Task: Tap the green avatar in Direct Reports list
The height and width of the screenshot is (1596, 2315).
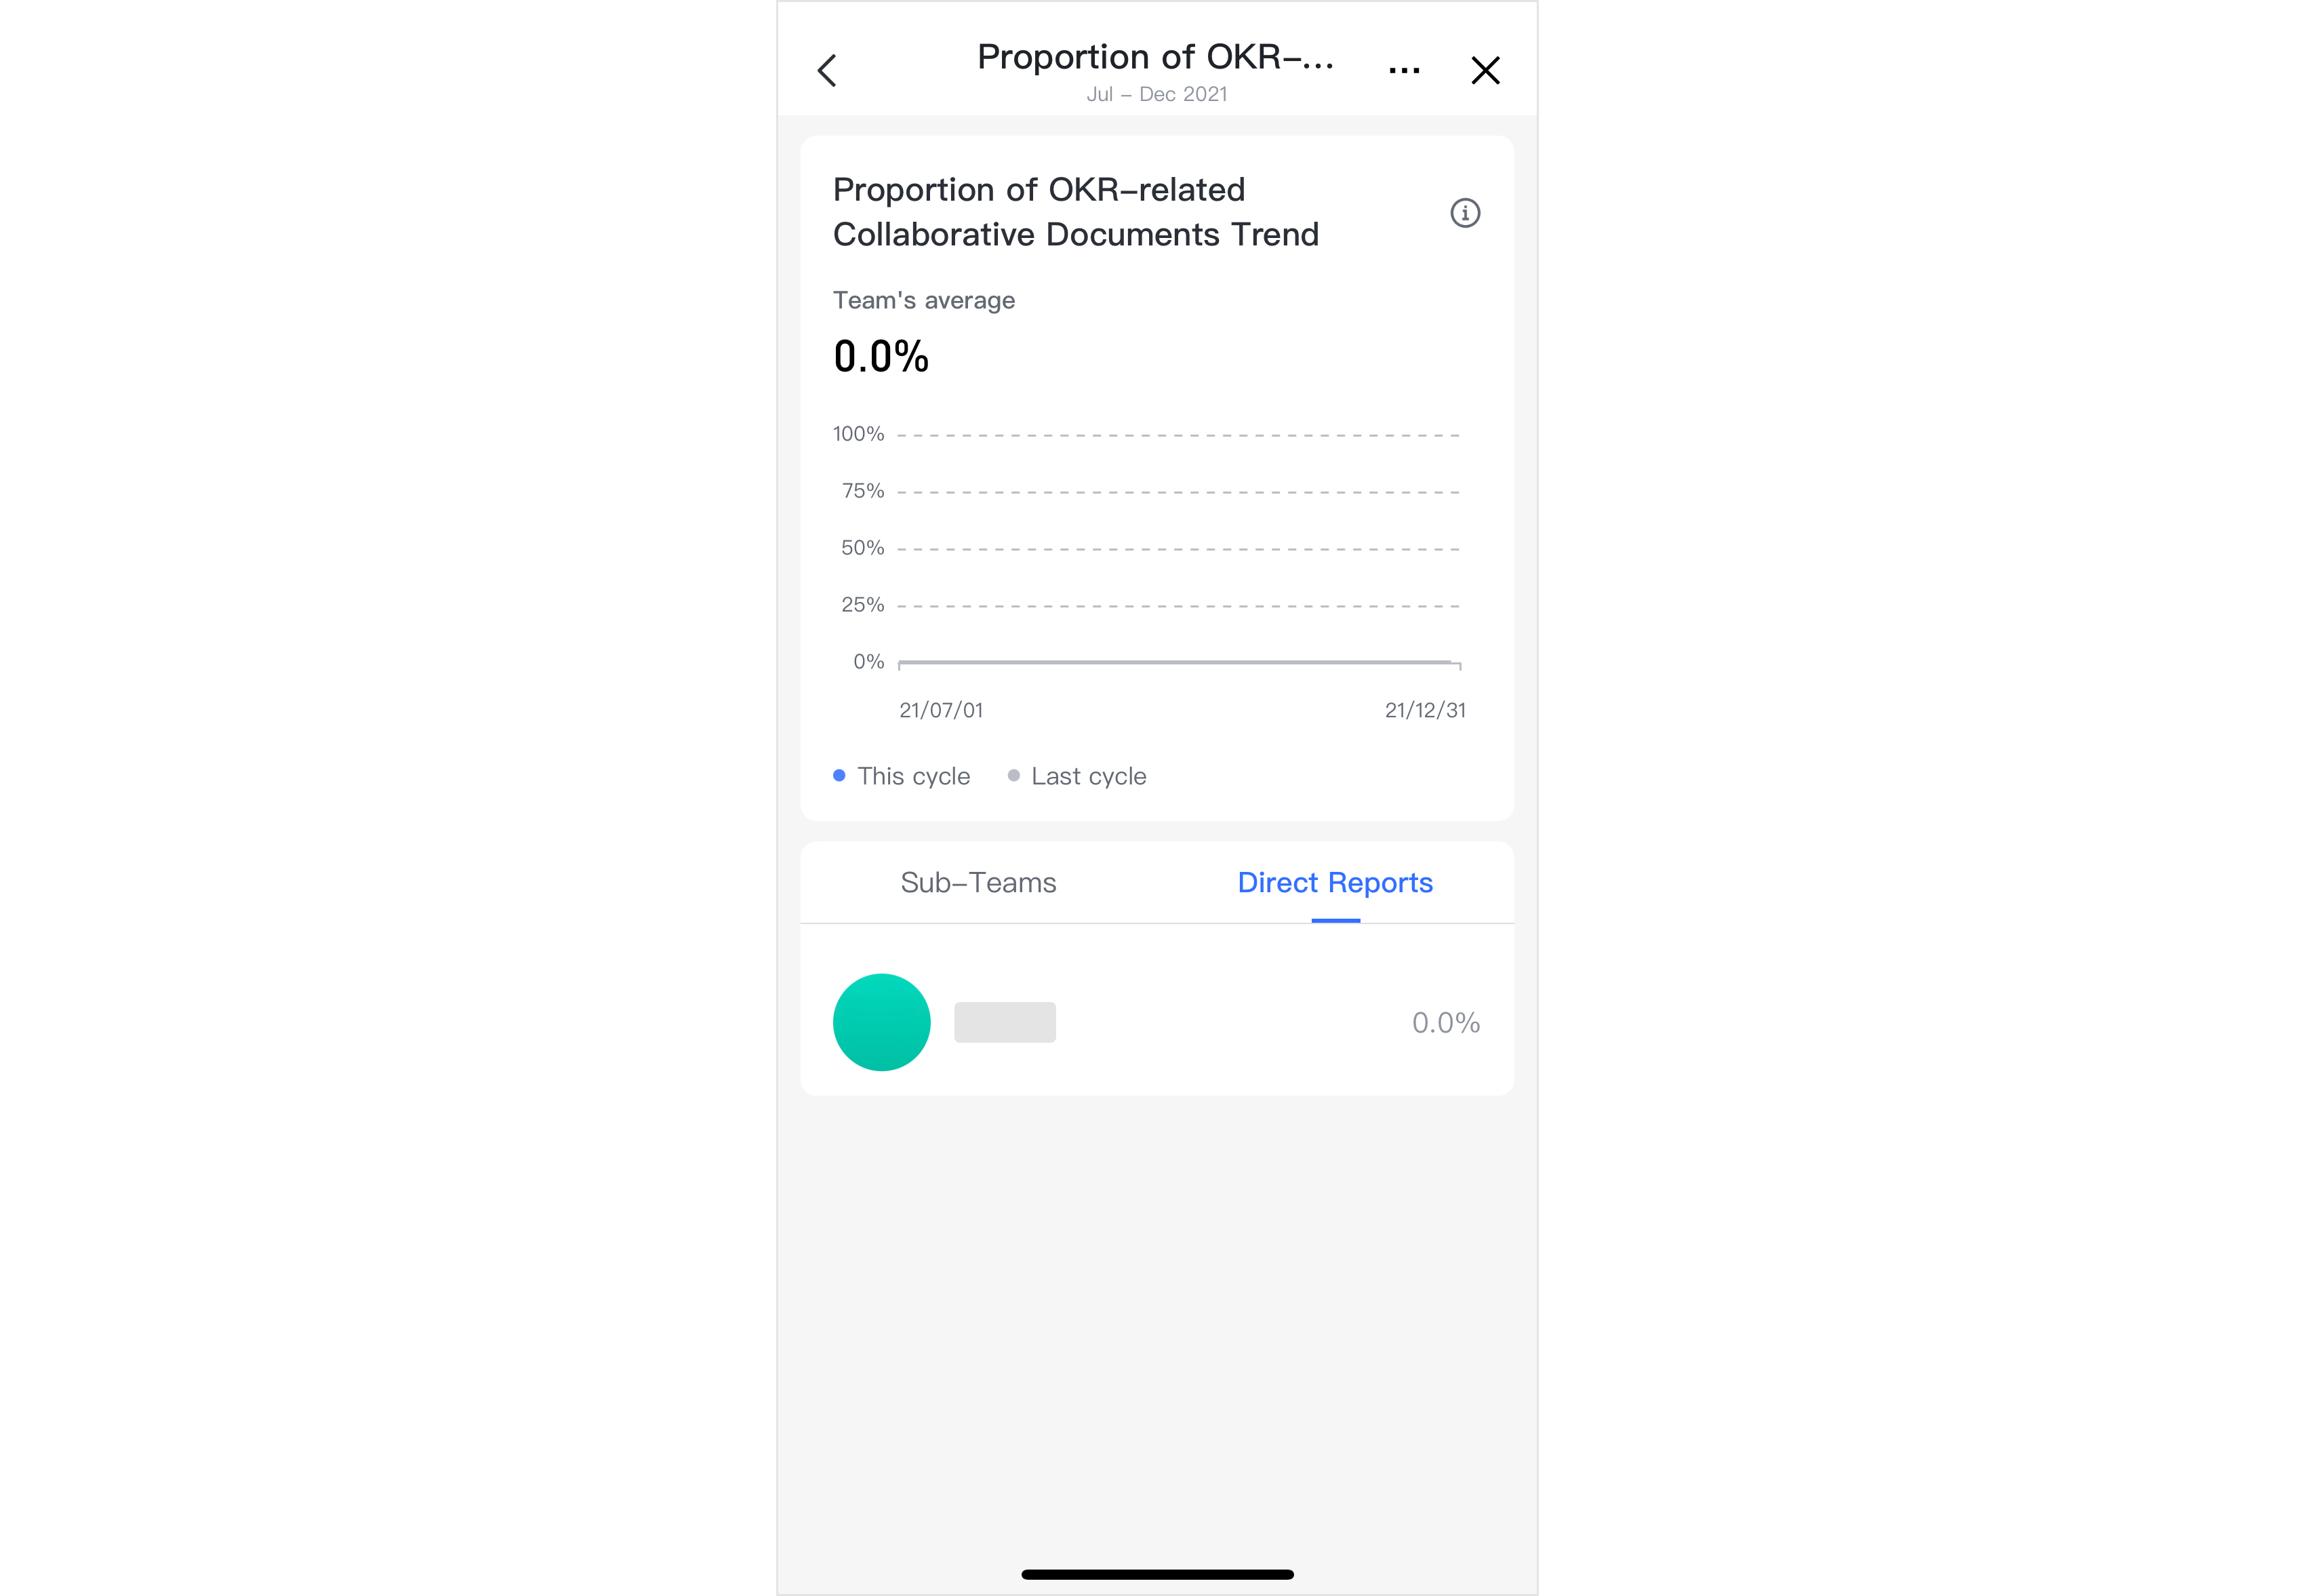Action: tap(882, 1022)
